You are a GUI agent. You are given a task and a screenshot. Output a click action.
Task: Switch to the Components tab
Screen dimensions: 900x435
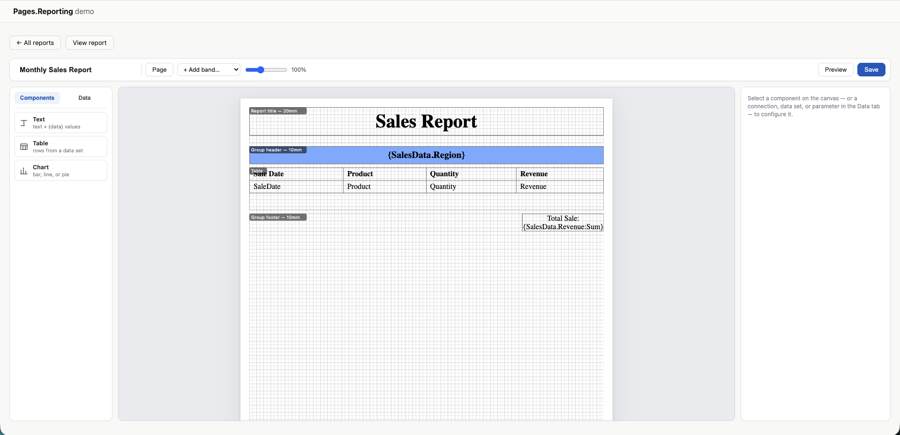pos(37,98)
